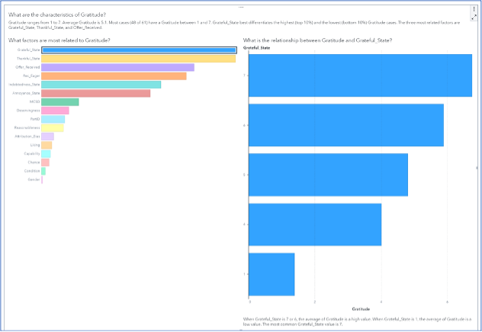Click the Liking factor bar
The image size is (482, 332).
pos(47,145)
